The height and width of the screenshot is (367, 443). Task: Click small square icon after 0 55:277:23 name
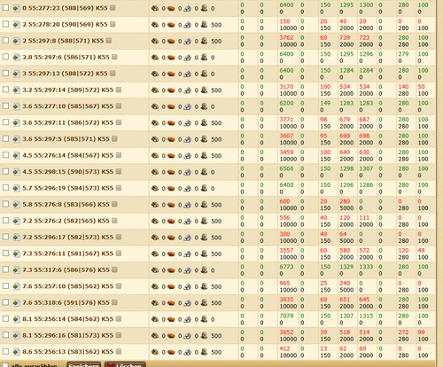tap(113, 8)
